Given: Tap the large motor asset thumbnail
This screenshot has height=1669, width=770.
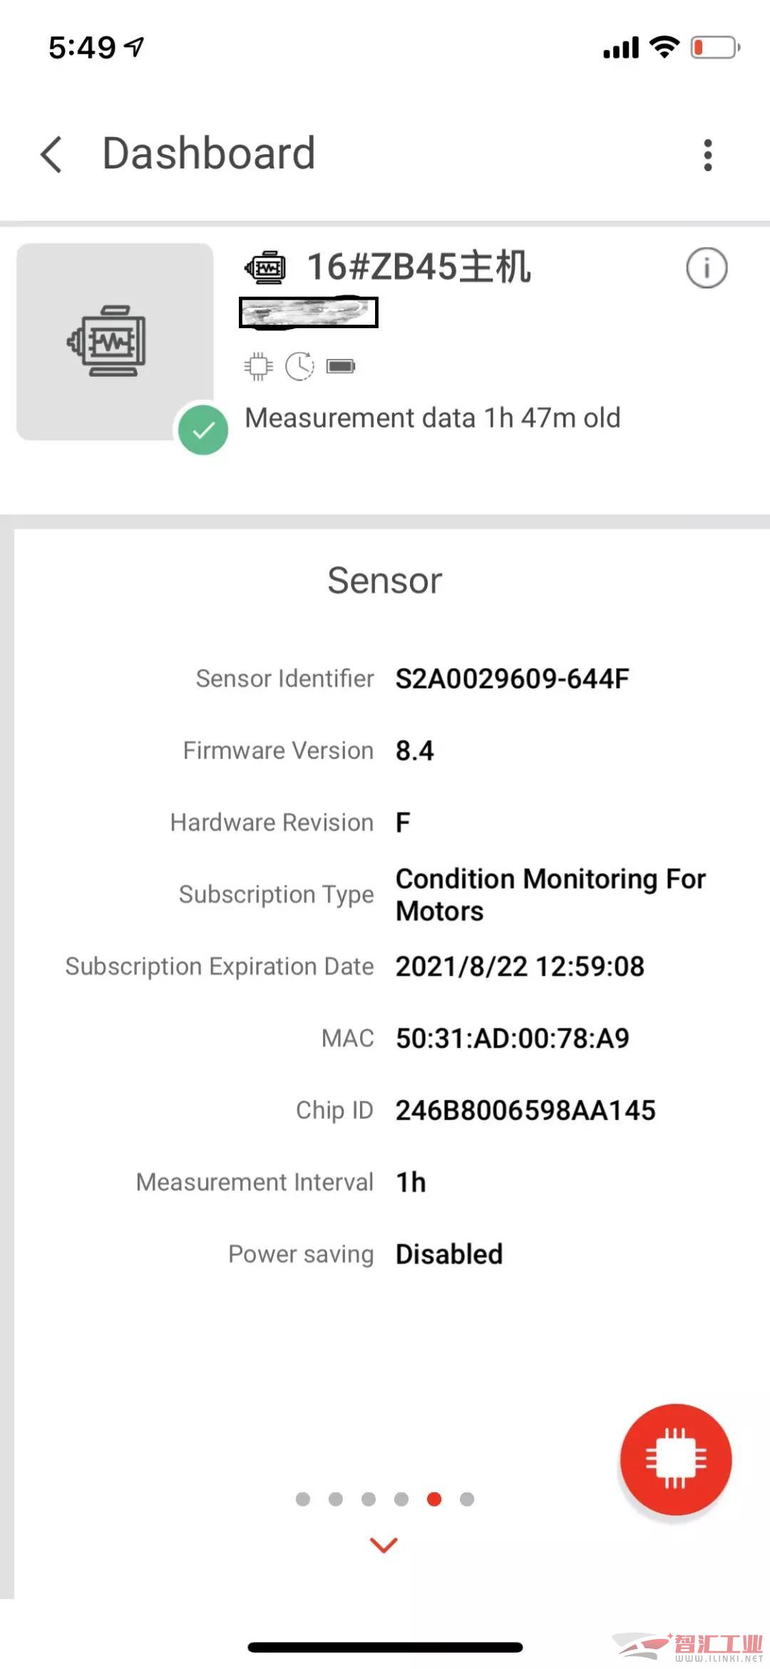Looking at the screenshot, I should pyautogui.click(x=115, y=341).
